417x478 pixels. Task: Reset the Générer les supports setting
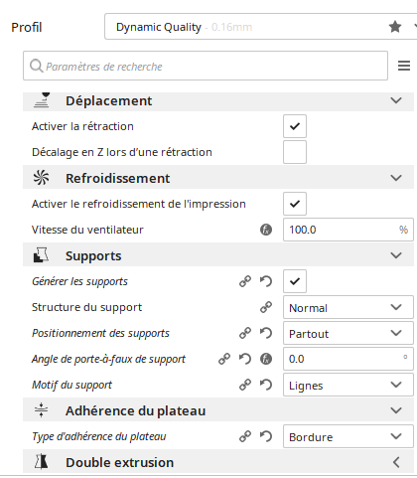[x=266, y=281]
